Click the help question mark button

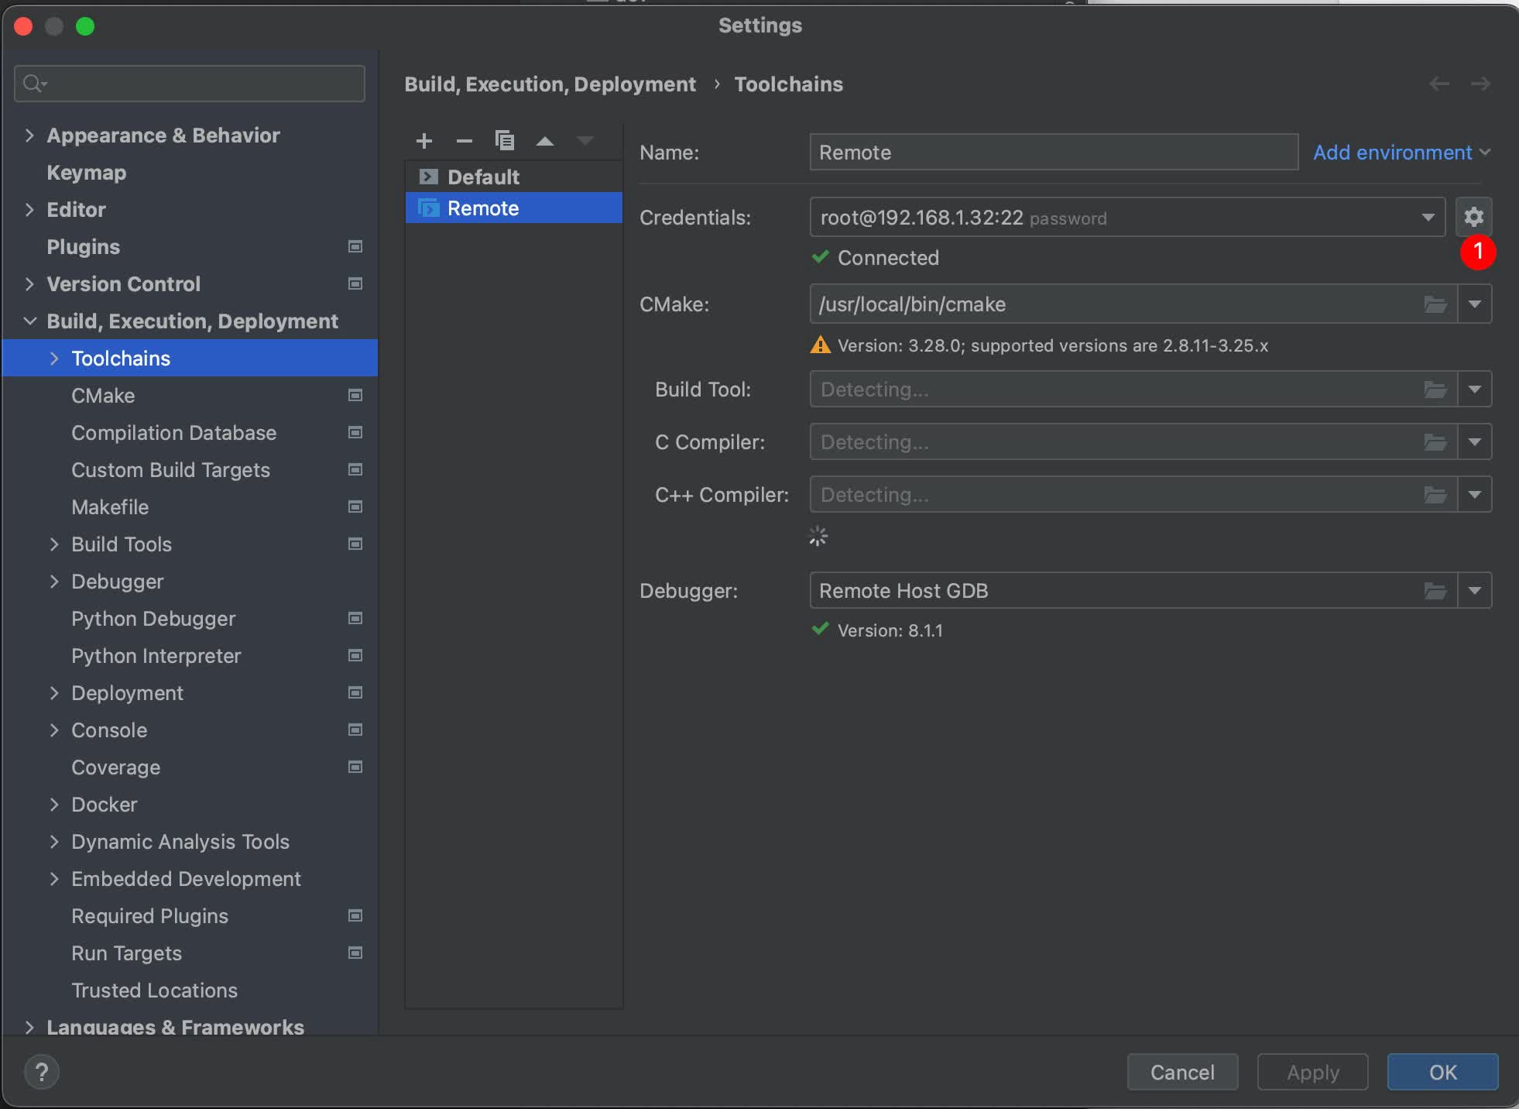pyautogui.click(x=42, y=1072)
